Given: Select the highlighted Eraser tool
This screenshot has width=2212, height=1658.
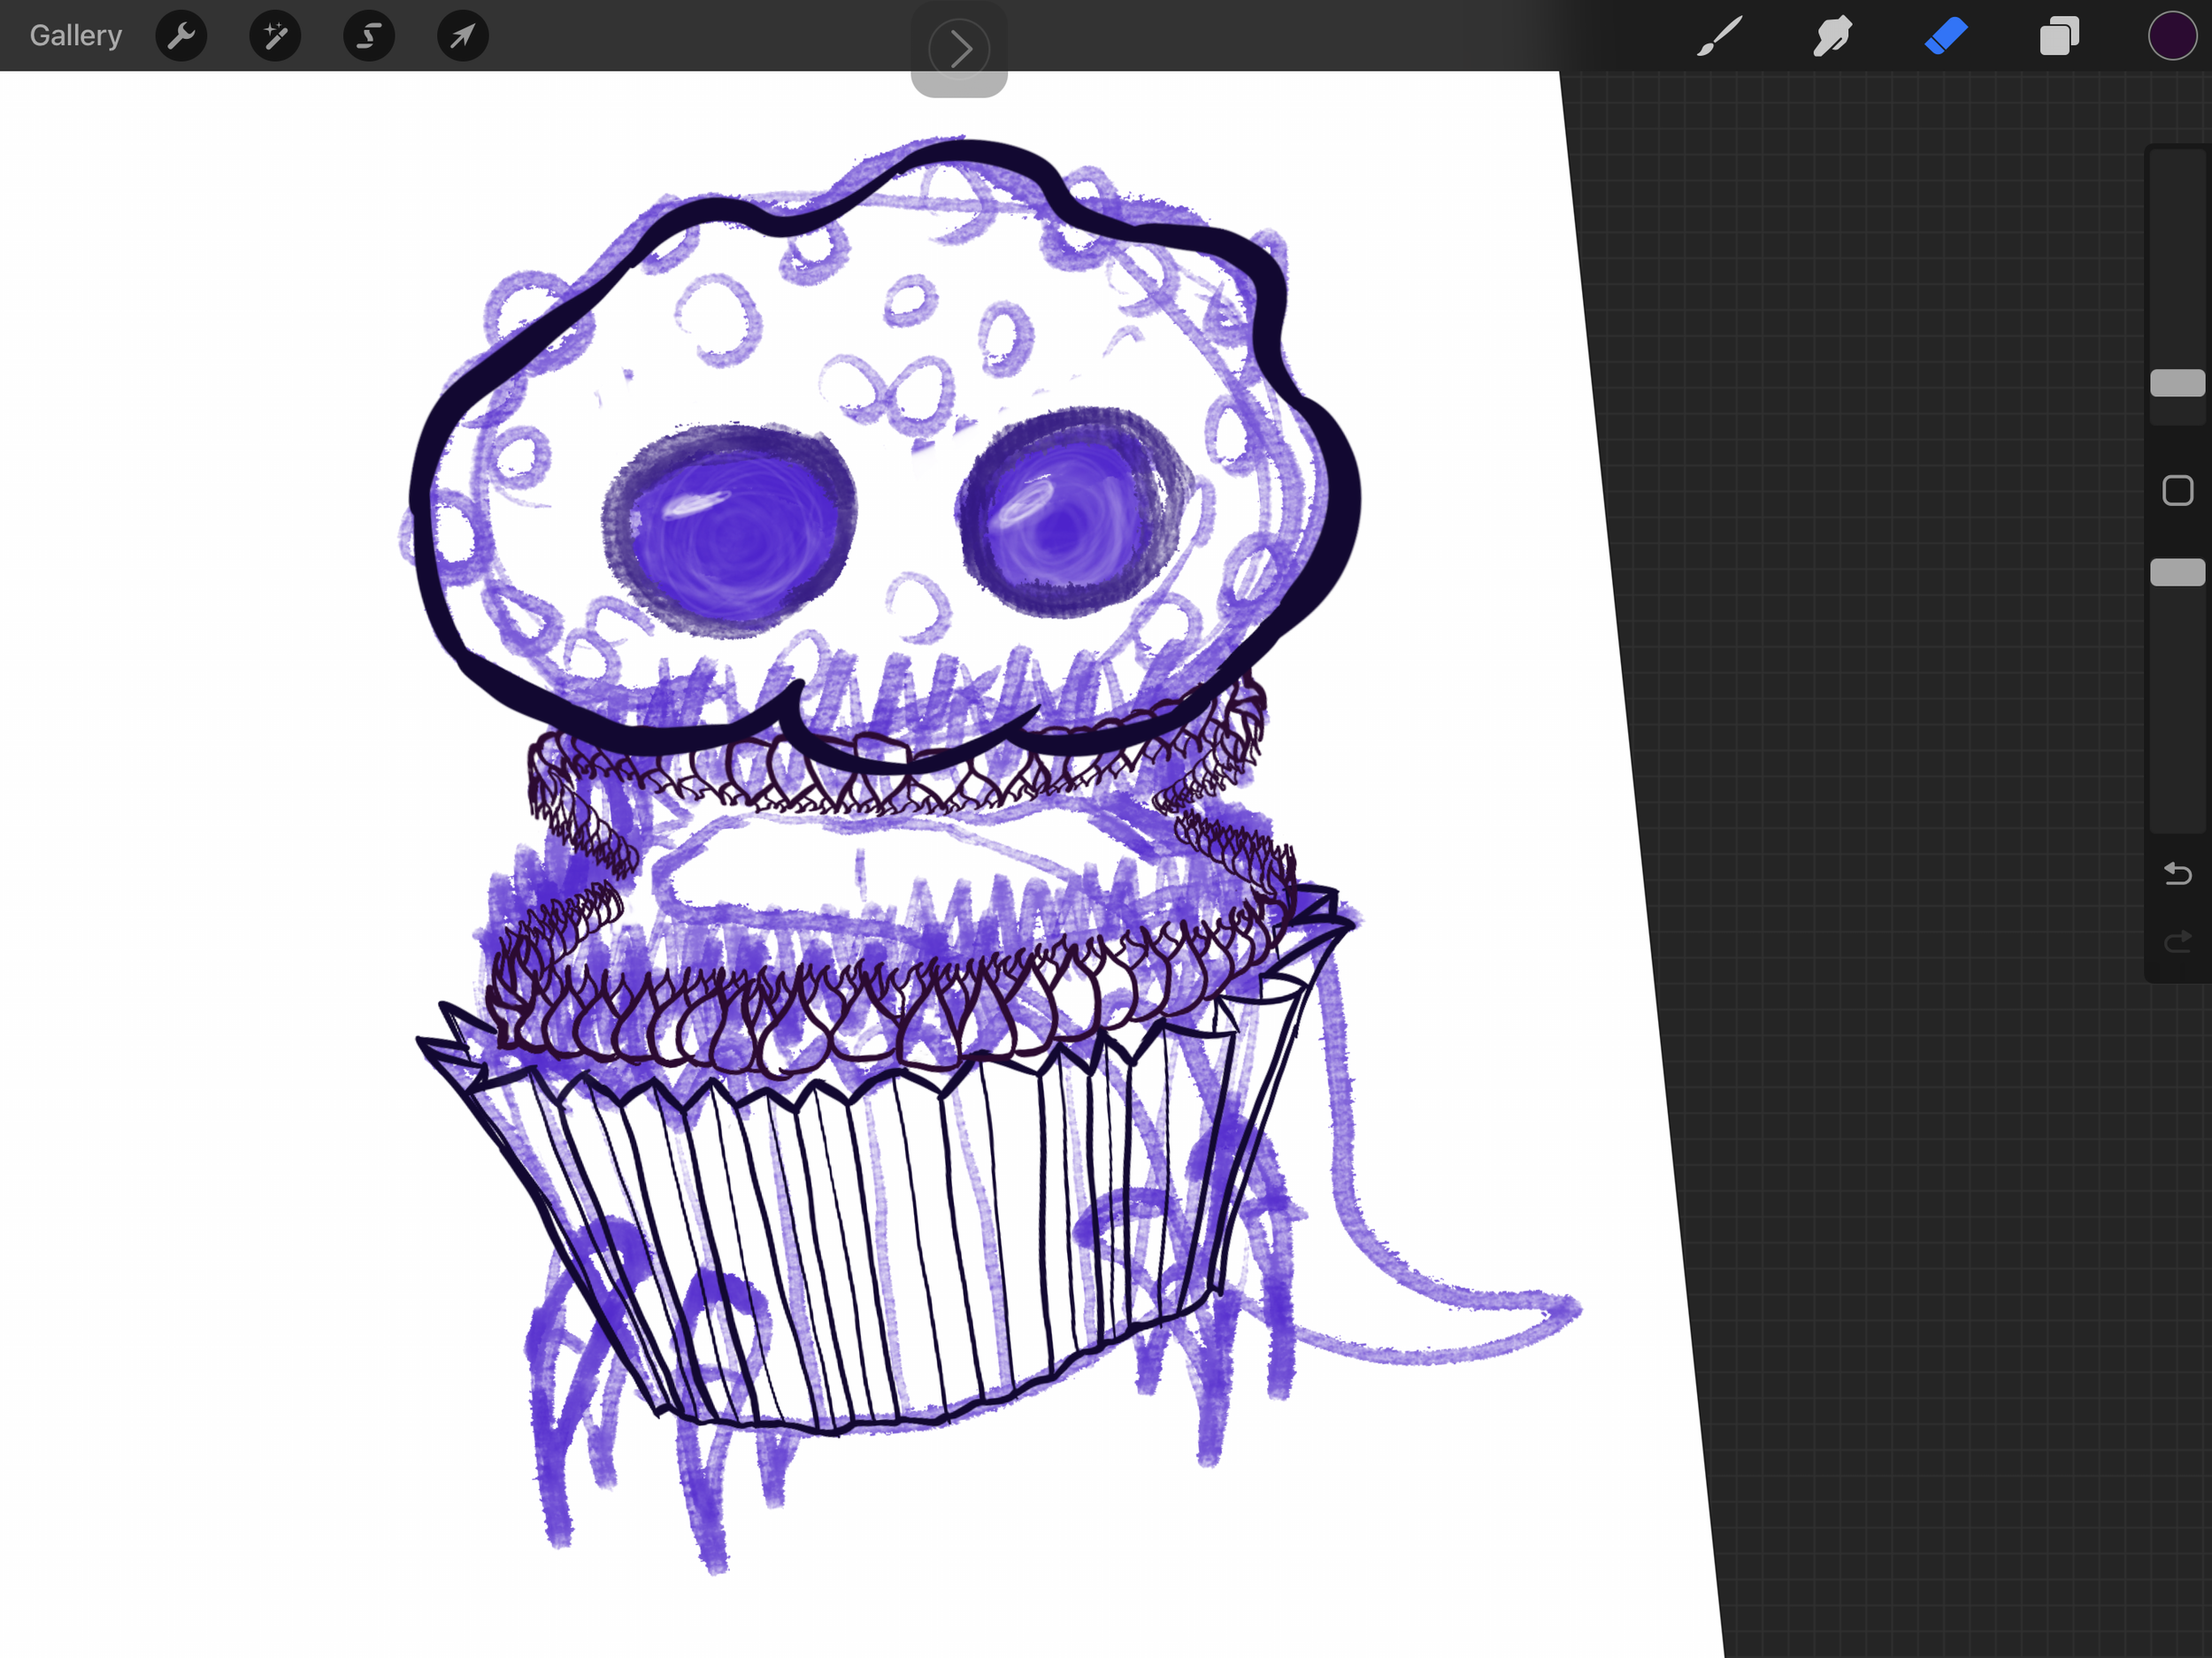Looking at the screenshot, I should 1946,37.
